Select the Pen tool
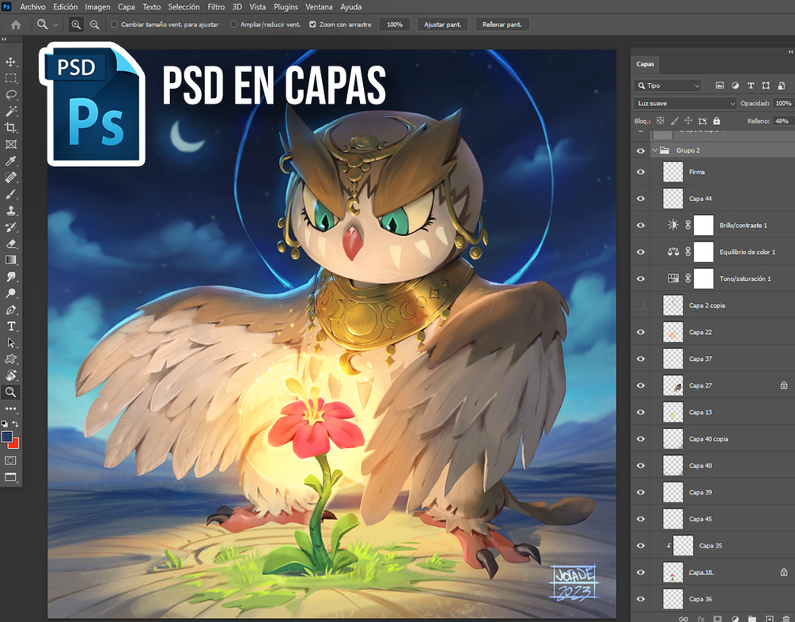795x622 pixels. (x=10, y=310)
